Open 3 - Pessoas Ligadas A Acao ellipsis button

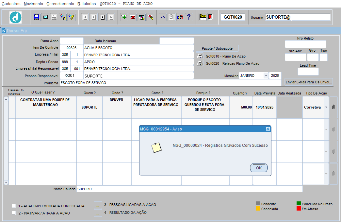(98, 205)
